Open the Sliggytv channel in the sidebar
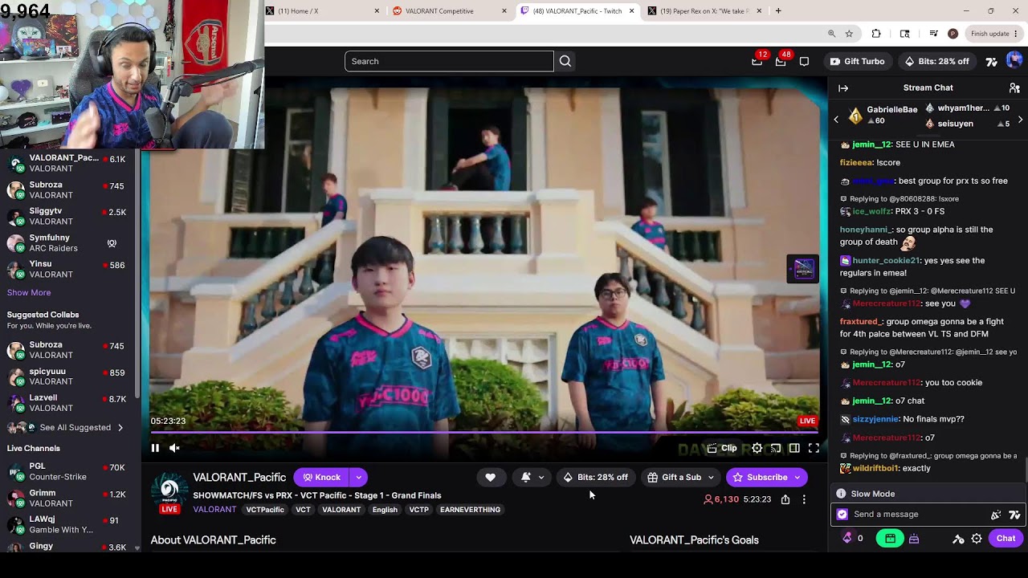 click(68, 216)
